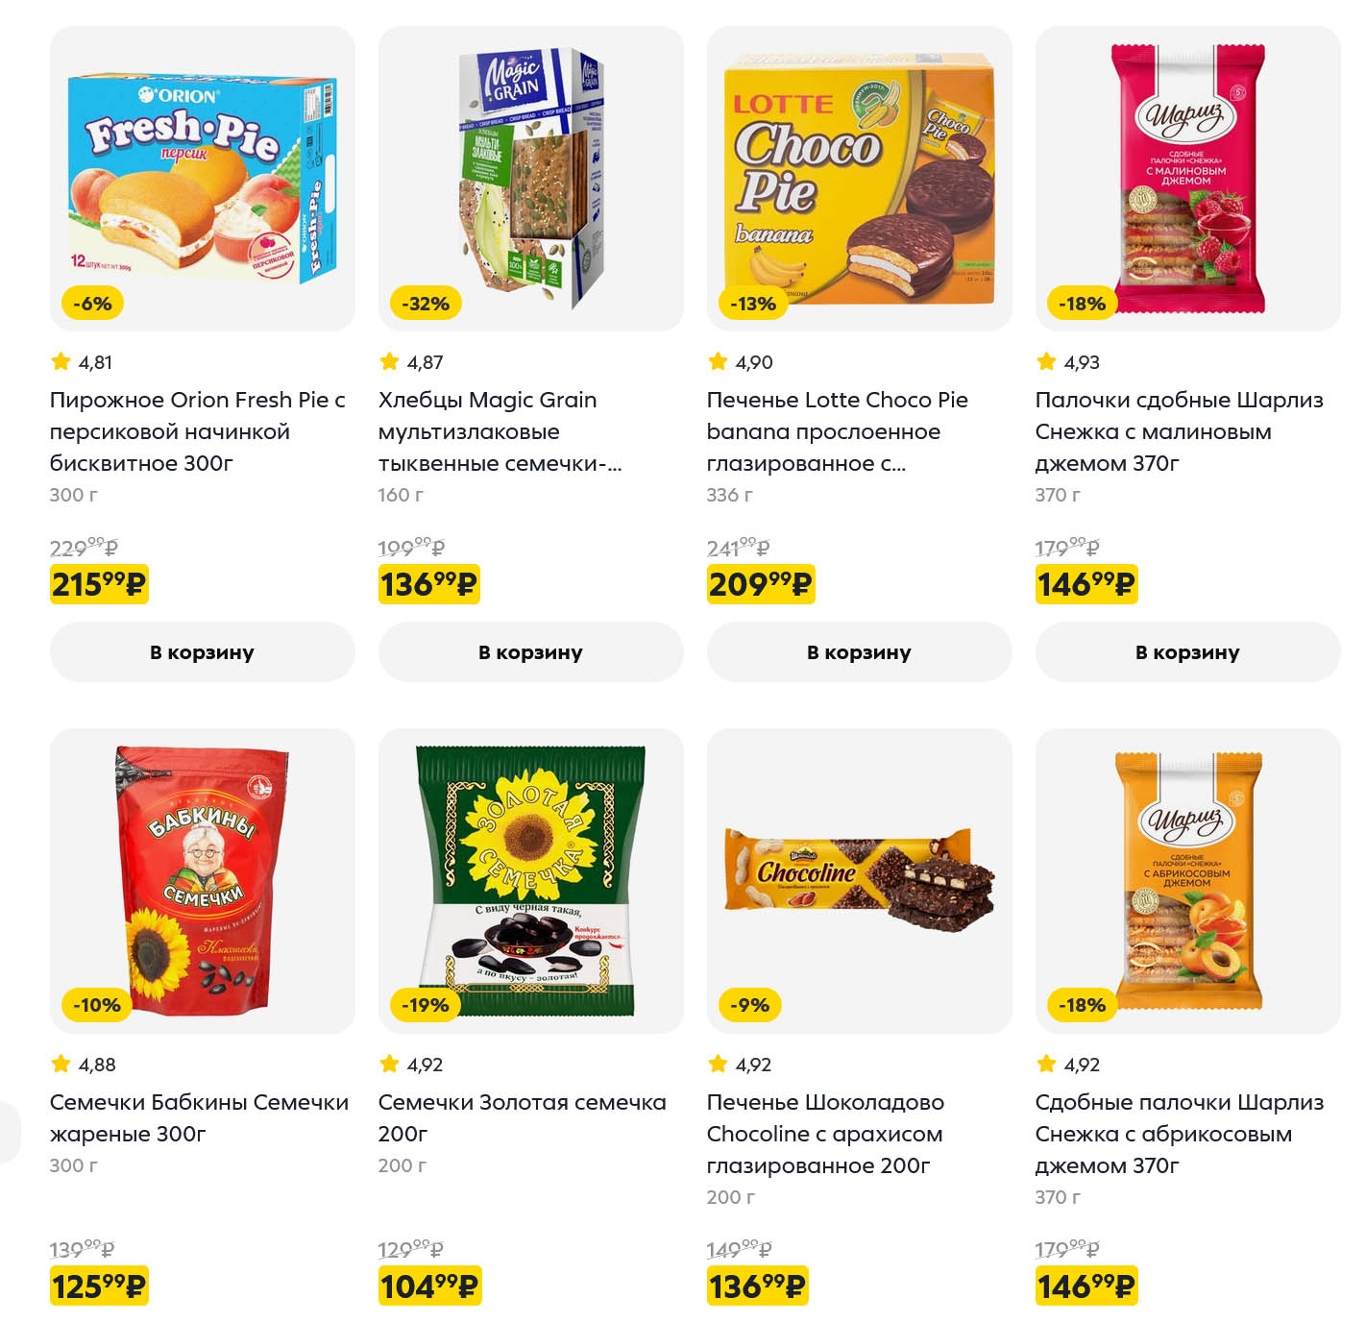1366x1323 pixels.
Task: Open Печенье Шоколадово Chocoline title link
Action: click(x=825, y=1134)
